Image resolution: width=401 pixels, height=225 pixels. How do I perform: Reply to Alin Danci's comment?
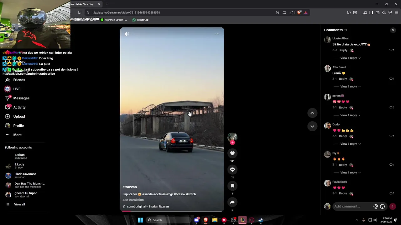coord(343,79)
